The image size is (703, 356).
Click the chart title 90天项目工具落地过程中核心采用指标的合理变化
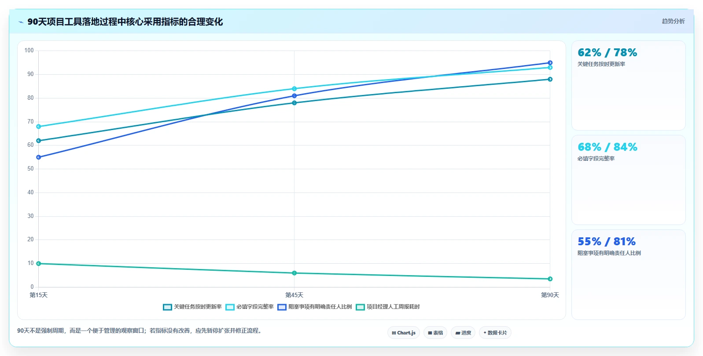click(125, 22)
